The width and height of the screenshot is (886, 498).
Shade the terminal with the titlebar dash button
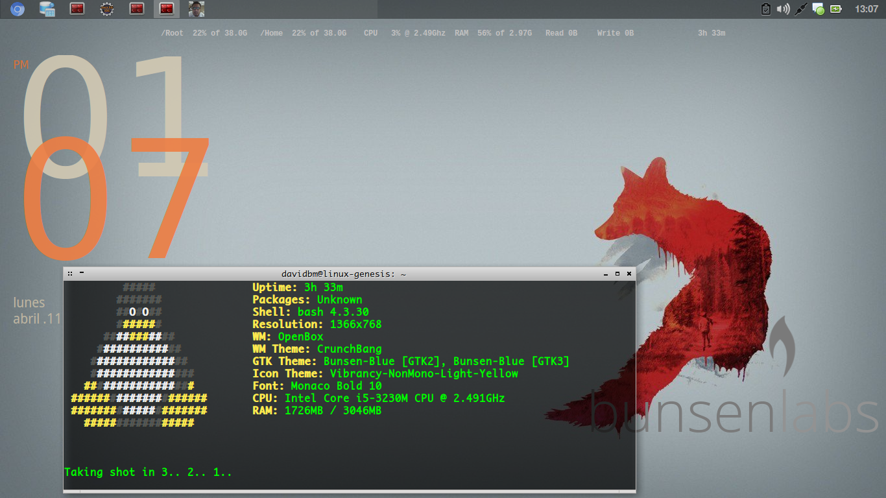pos(82,273)
